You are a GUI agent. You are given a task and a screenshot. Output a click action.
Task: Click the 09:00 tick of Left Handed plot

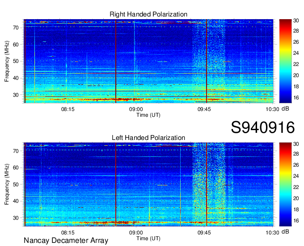(136, 233)
